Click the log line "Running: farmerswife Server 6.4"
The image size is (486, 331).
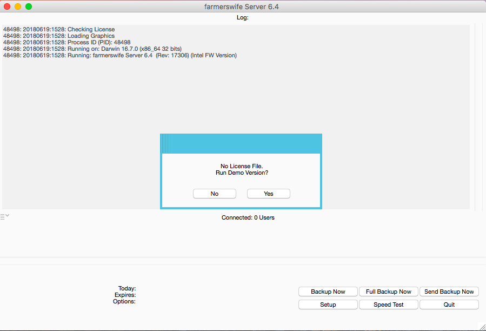(120, 55)
